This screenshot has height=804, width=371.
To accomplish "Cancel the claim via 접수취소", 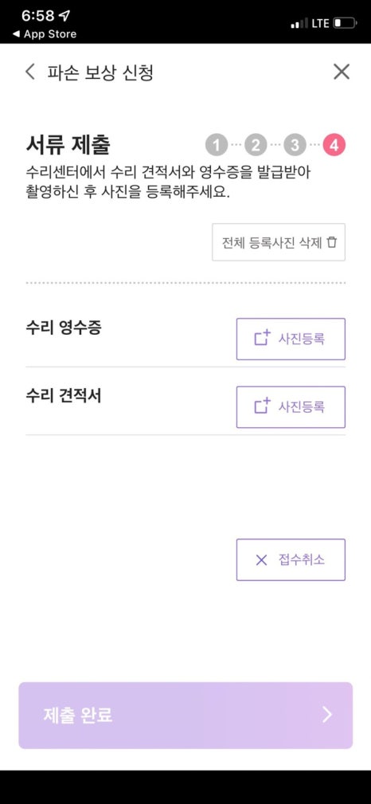I will pos(291,560).
